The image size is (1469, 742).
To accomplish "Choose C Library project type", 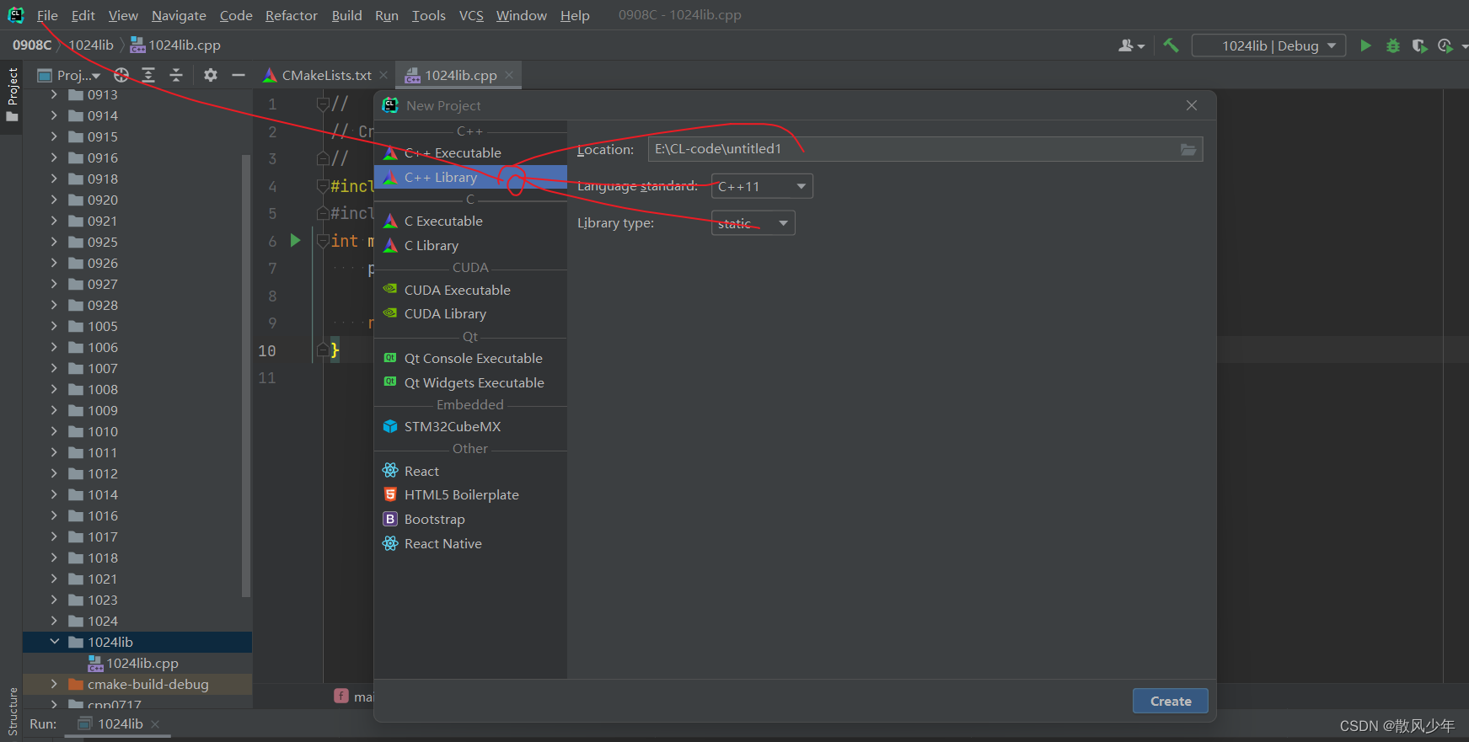I will coord(470,245).
